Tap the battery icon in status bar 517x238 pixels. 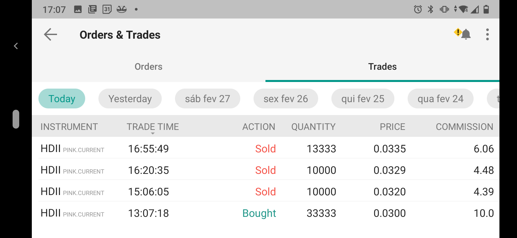[x=486, y=9]
